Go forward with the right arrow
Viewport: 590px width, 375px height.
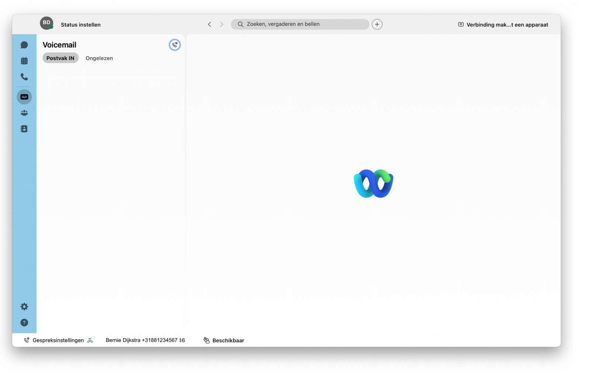tap(222, 24)
